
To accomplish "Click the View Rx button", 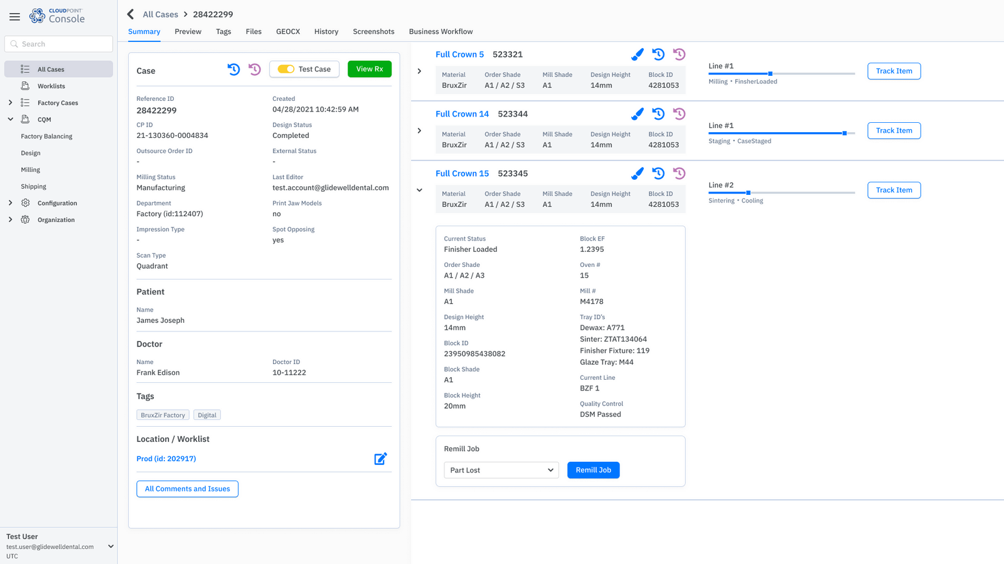I will [x=369, y=69].
